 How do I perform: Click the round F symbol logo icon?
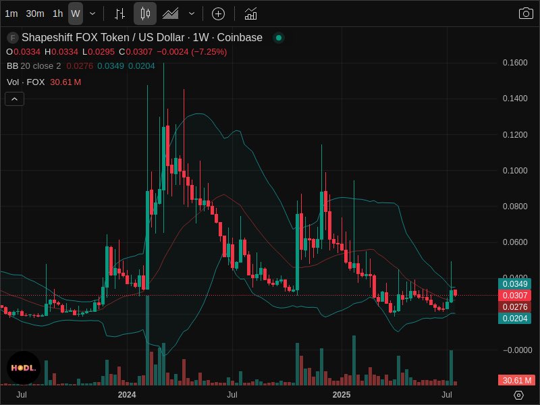pos(13,38)
